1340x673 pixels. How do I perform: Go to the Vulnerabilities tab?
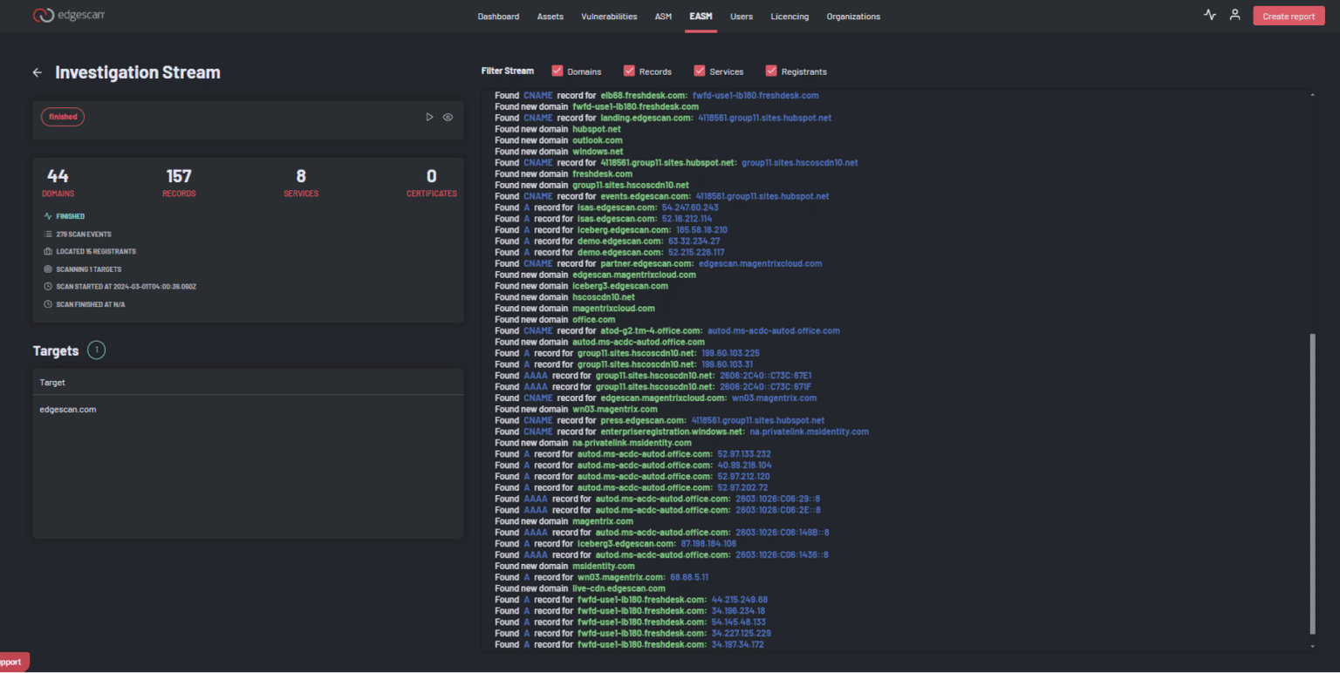pyautogui.click(x=609, y=17)
